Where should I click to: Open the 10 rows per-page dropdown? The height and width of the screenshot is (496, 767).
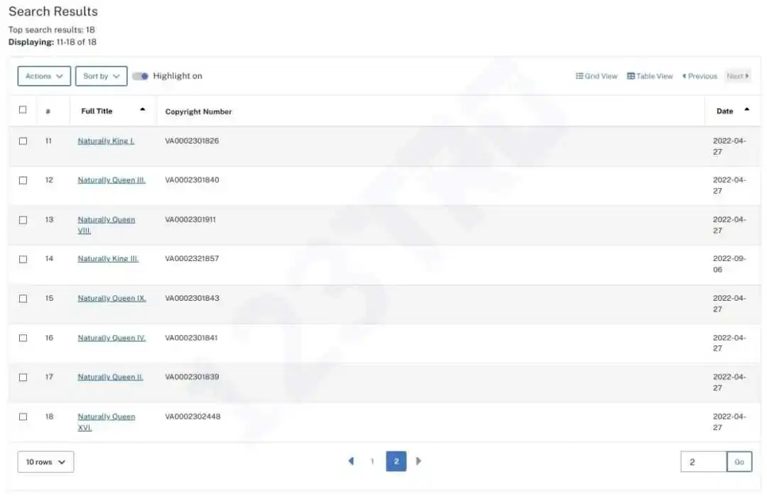[x=45, y=462]
